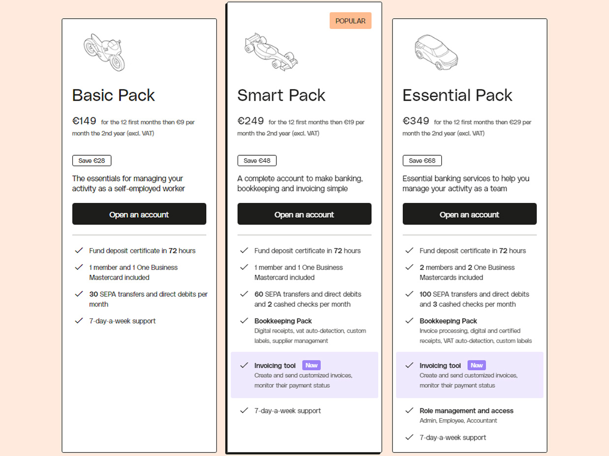Click the €249 price on Smart Pack
The image size is (609, 456).
(251, 120)
